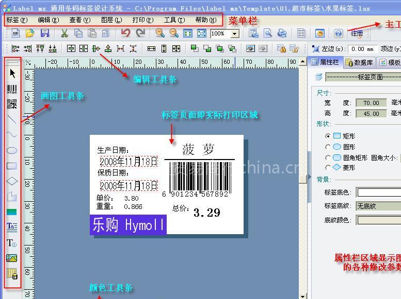Select the database table tool

pyautogui.click(x=12, y=274)
